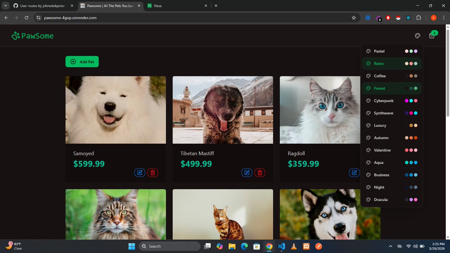Click the Add Pet button
The width and height of the screenshot is (450, 253).
coord(82,61)
